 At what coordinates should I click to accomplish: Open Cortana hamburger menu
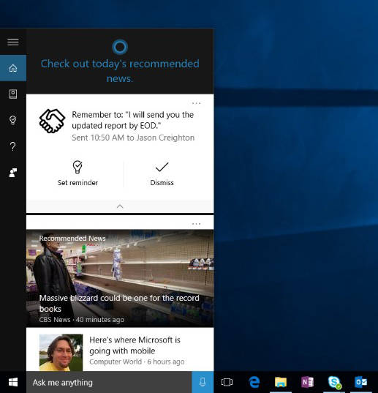[x=13, y=42]
